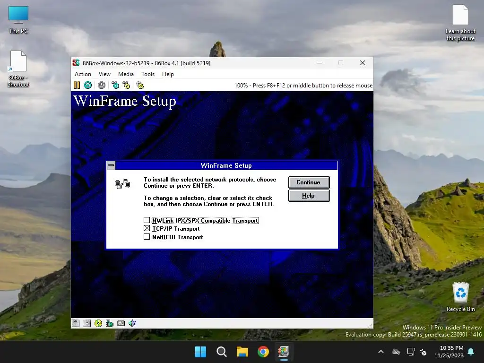Open the View menu
The image size is (484, 363).
tap(104, 74)
